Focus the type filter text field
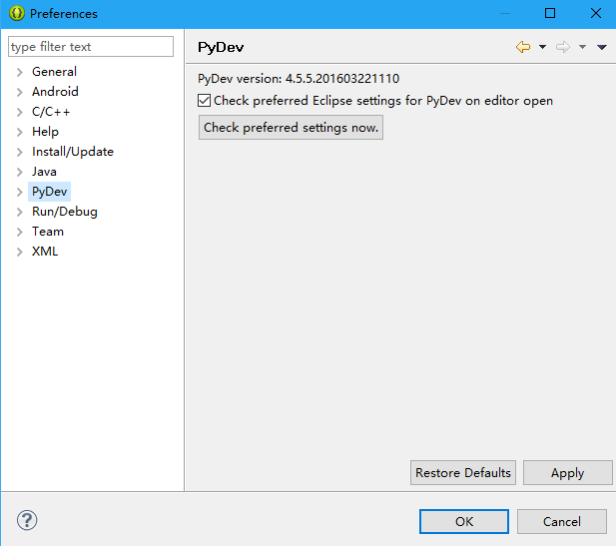The height and width of the screenshot is (546, 616). [91, 47]
